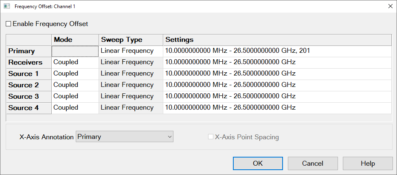
Task: Click Receivers row frequency settings cell
Action: click(277, 63)
